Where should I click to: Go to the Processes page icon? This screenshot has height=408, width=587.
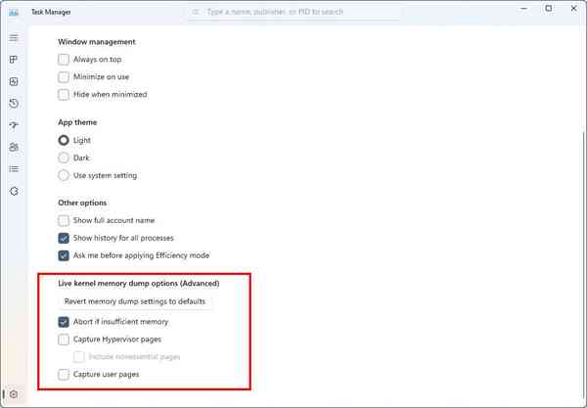click(14, 60)
